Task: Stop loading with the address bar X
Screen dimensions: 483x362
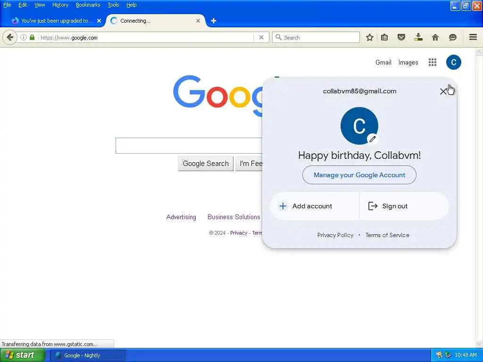Action: coord(261,37)
